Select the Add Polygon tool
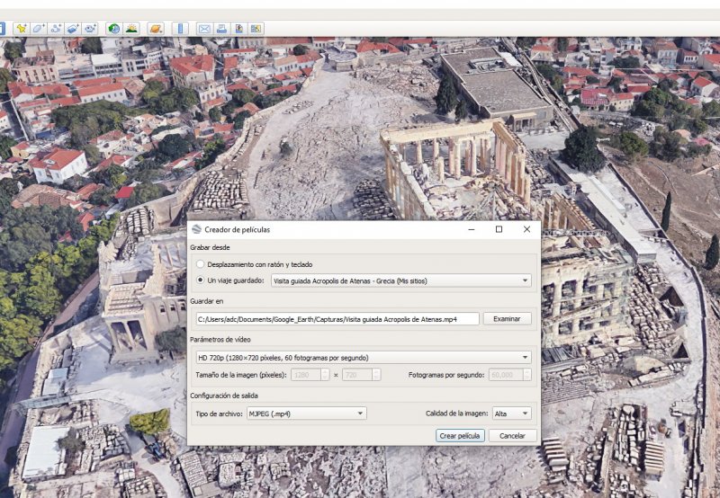Image resolution: width=720 pixels, height=498 pixels. tap(39, 29)
